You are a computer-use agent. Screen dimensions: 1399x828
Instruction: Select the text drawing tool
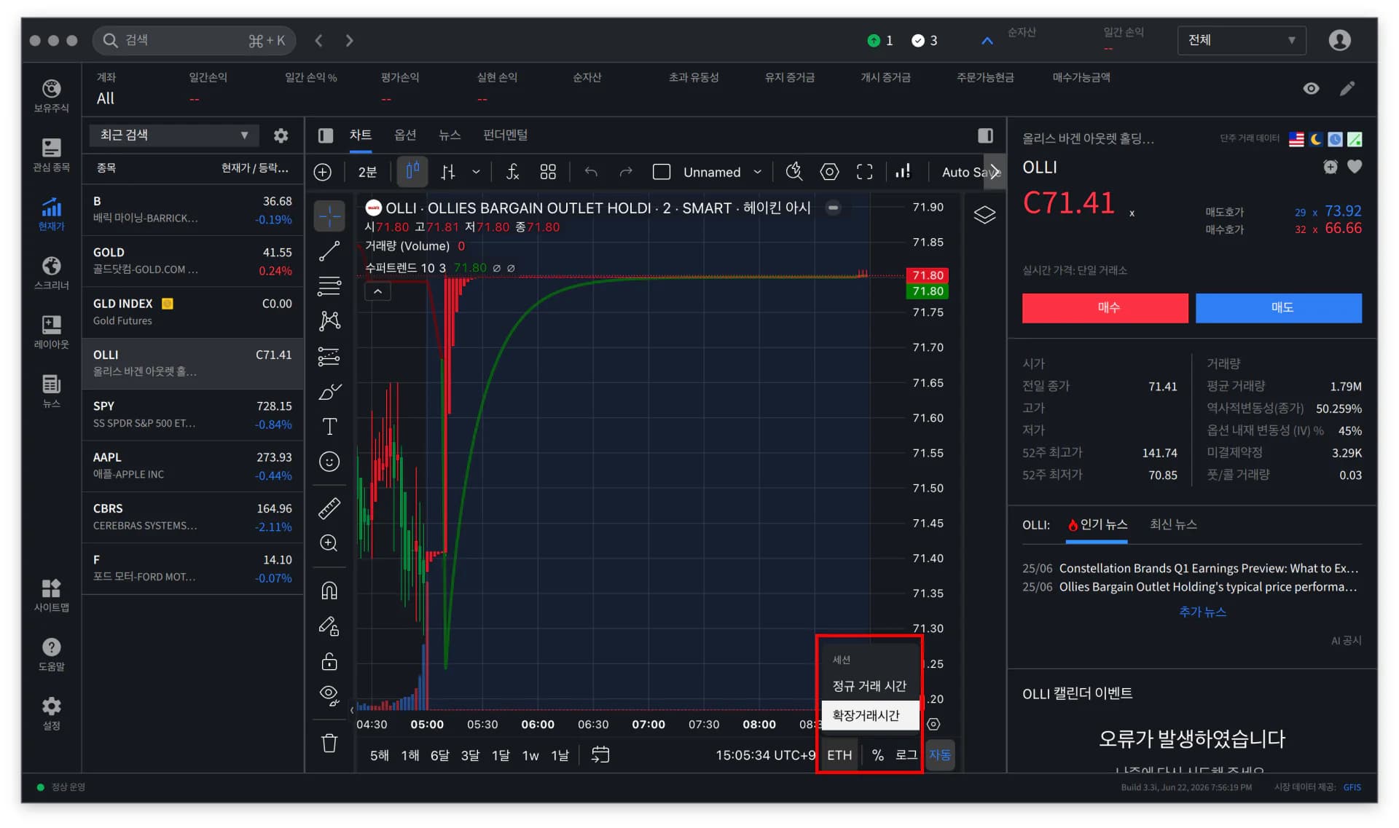click(x=329, y=427)
